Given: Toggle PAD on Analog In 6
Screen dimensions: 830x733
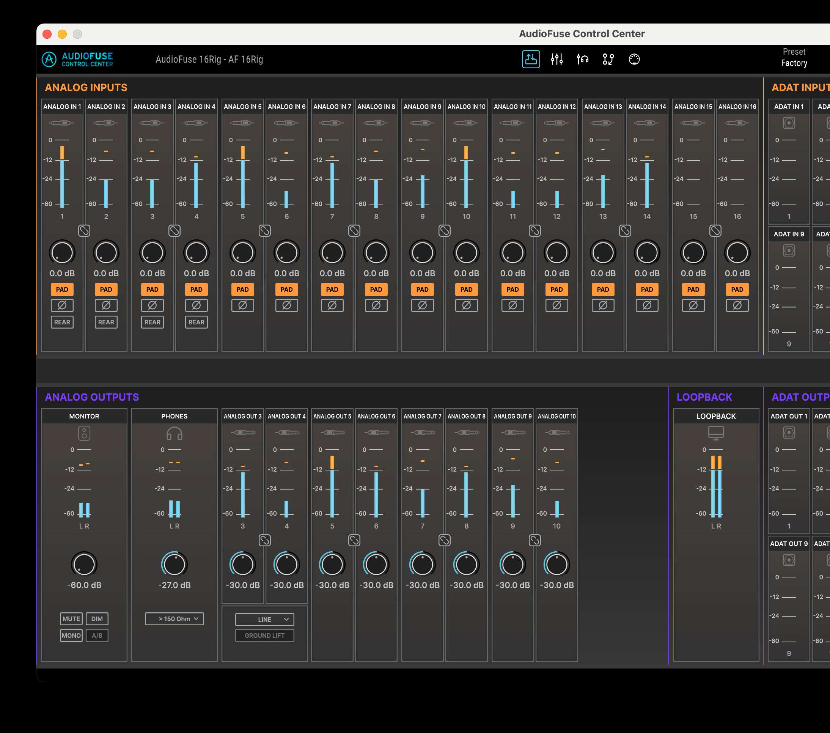Looking at the screenshot, I should (x=287, y=289).
